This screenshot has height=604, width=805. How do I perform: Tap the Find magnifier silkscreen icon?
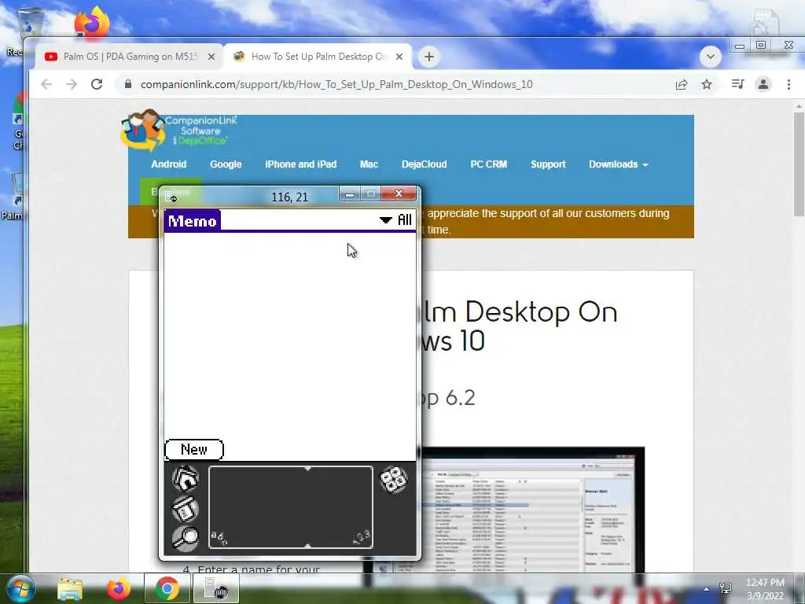(186, 538)
